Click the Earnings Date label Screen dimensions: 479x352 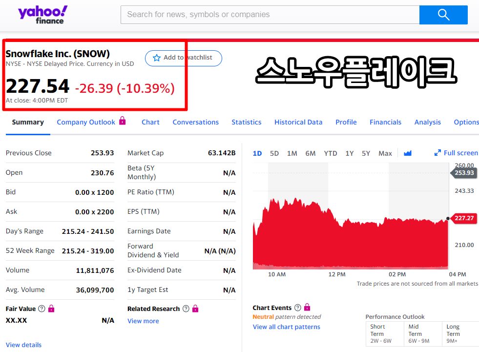click(x=149, y=231)
